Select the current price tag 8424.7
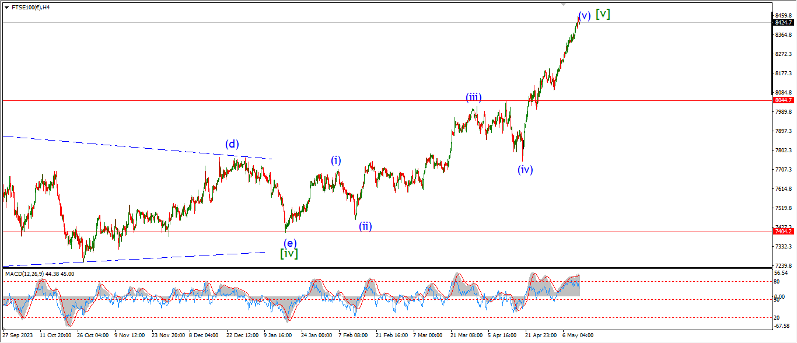Viewport: 797px width, 343px height. (x=782, y=23)
